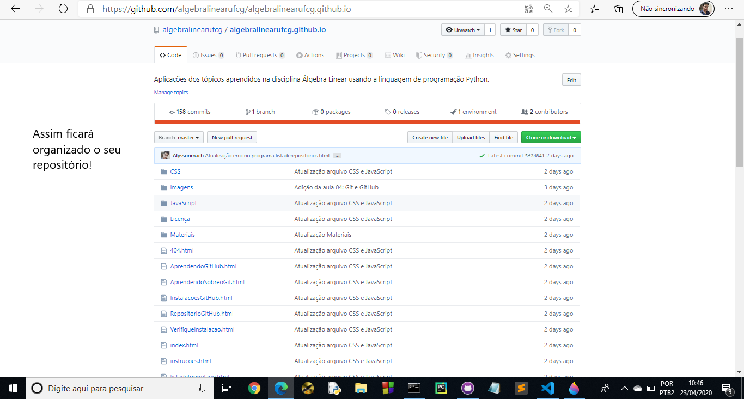This screenshot has height=399, width=744.
Task: Switch to the Wiki tab
Action: click(394, 55)
